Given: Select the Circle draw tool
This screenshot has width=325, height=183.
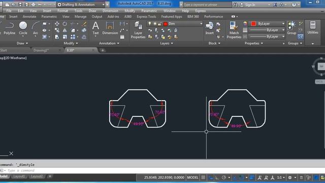Looking at the screenshot, I should [23, 28].
